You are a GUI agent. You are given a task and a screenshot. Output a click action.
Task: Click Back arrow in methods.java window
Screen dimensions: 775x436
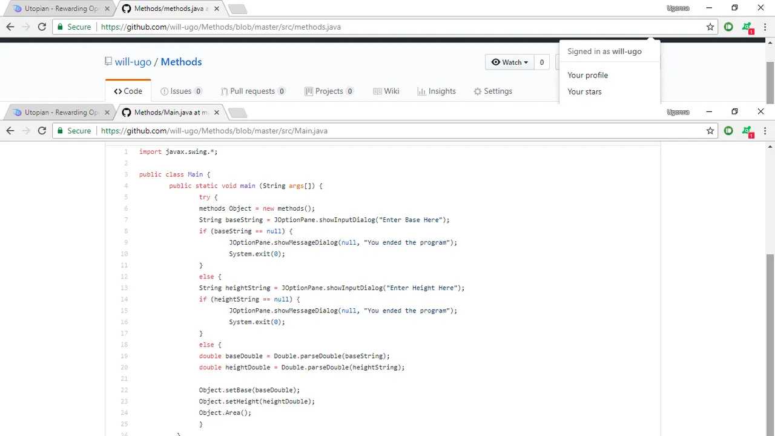coord(10,27)
